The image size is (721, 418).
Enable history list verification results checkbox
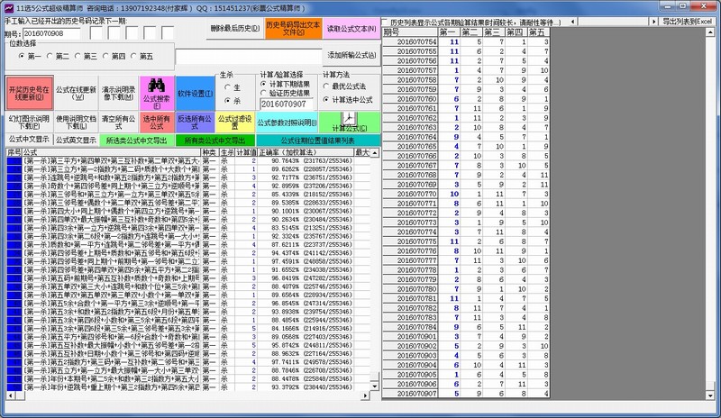pos(385,20)
